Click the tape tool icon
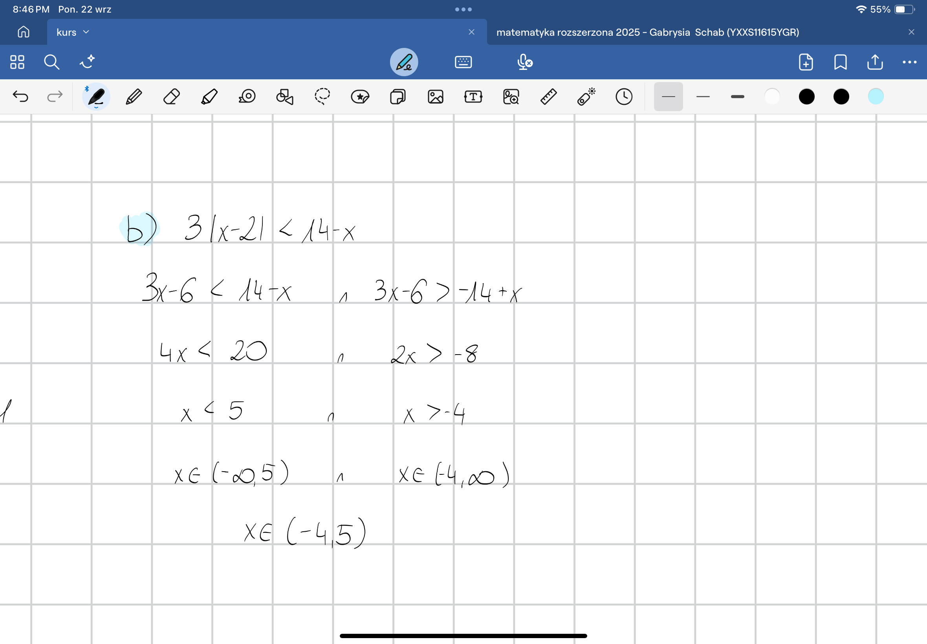This screenshot has height=644, width=927. point(247,97)
